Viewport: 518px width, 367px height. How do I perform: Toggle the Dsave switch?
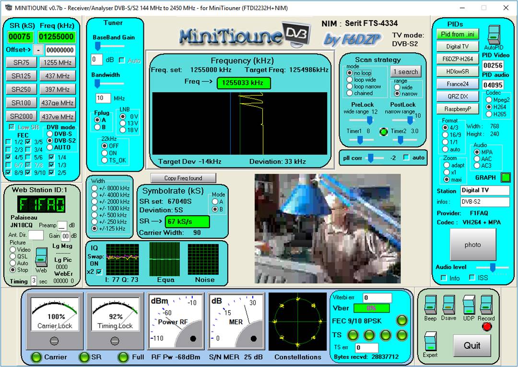click(449, 305)
